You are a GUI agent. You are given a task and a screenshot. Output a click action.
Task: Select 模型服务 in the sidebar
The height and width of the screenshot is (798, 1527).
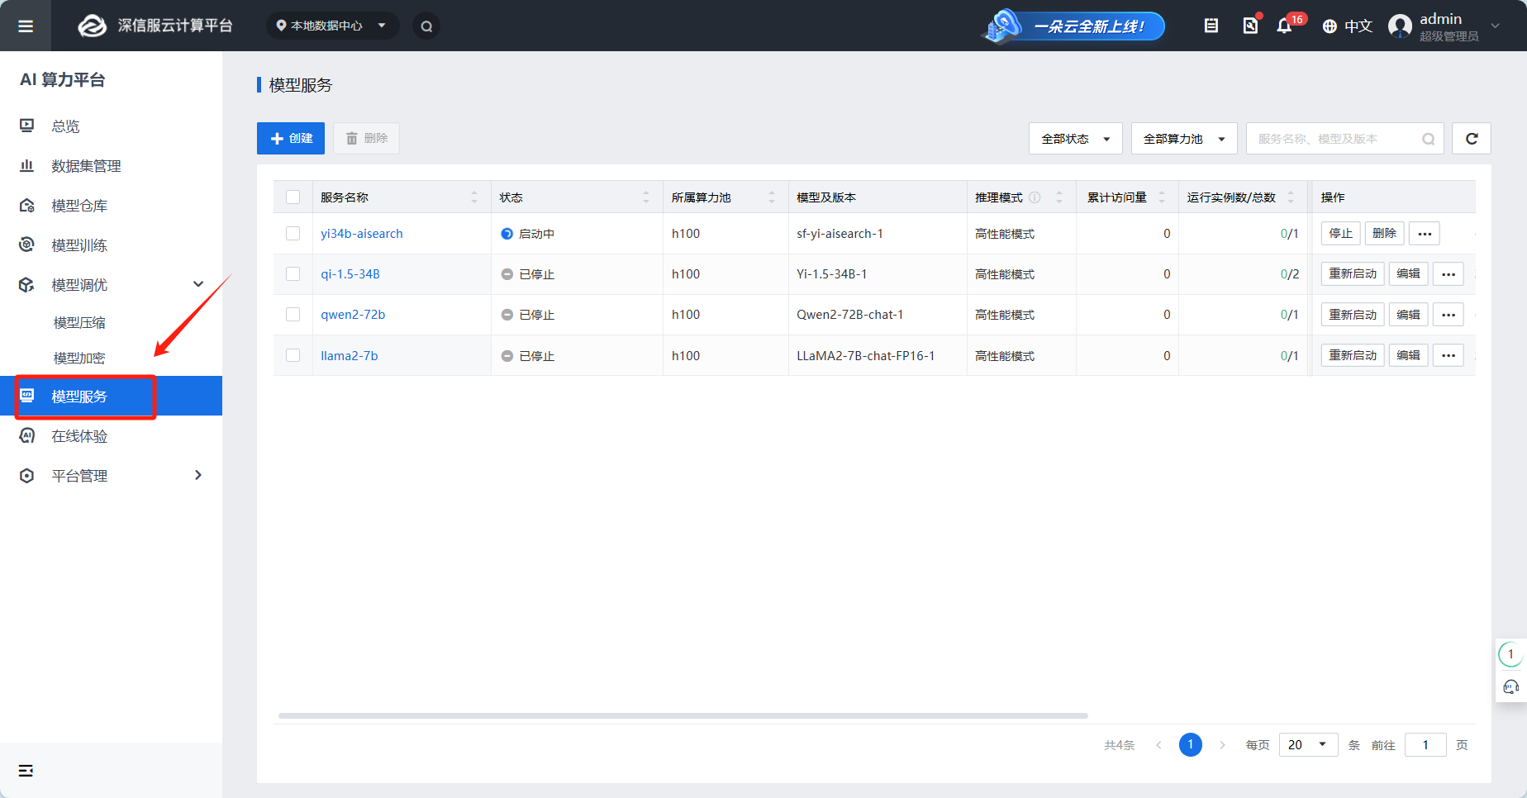pos(111,396)
